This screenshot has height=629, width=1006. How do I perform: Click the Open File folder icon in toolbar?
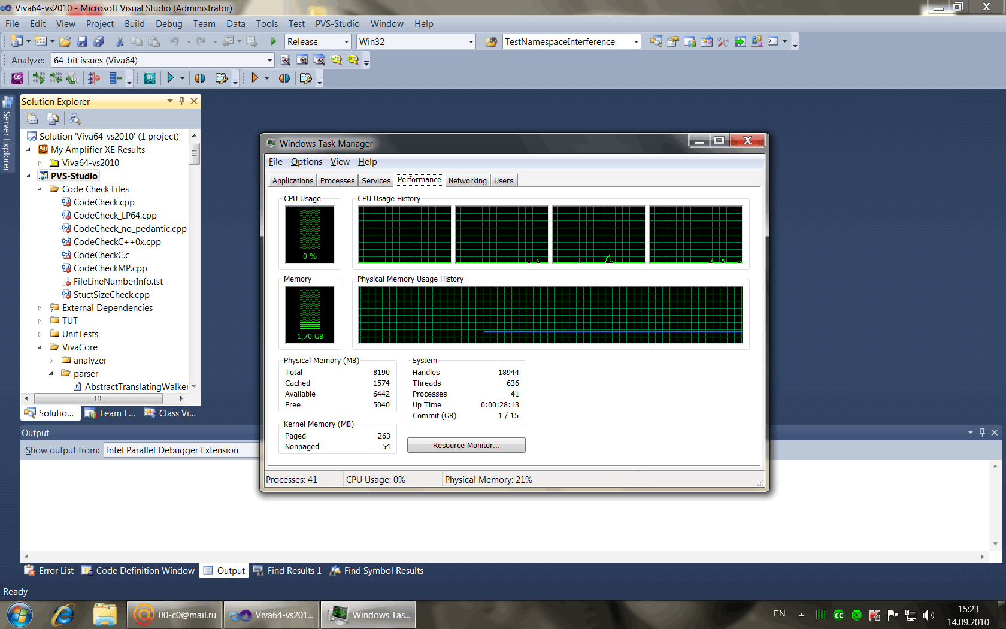click(65, 42)
